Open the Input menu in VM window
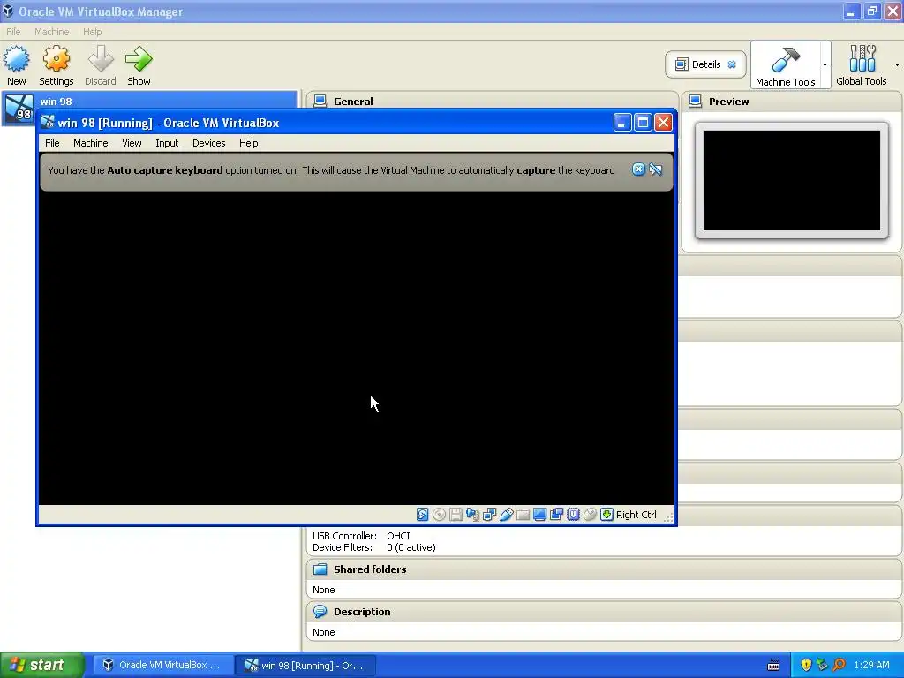Screen dimensions: 904x678 (167, 143)
